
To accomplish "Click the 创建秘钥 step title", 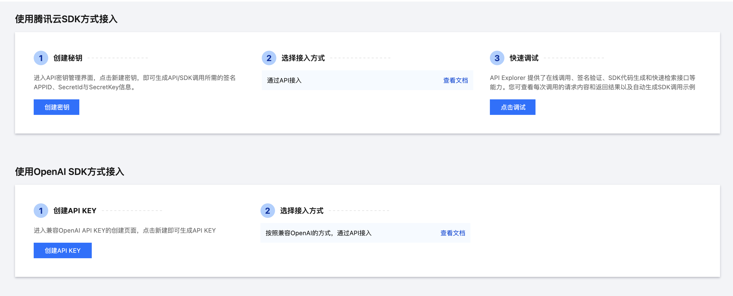I will (x=68, y=58).
